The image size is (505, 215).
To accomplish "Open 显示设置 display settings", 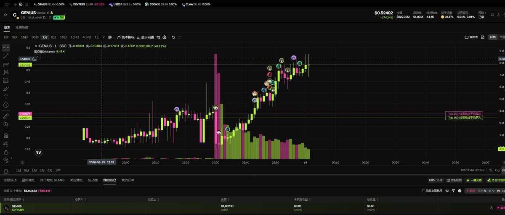I will (x=145, y=37).
